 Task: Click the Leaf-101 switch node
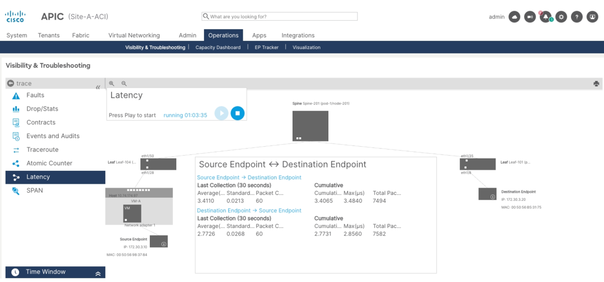(478, 164)
